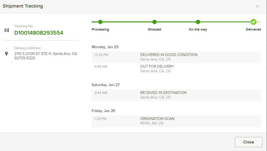Click the Friday, Jan 26 date heading

click(x=103, y=111)
